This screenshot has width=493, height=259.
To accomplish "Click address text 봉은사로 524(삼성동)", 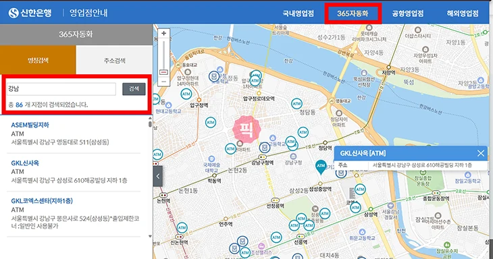I will click(83, 218).
